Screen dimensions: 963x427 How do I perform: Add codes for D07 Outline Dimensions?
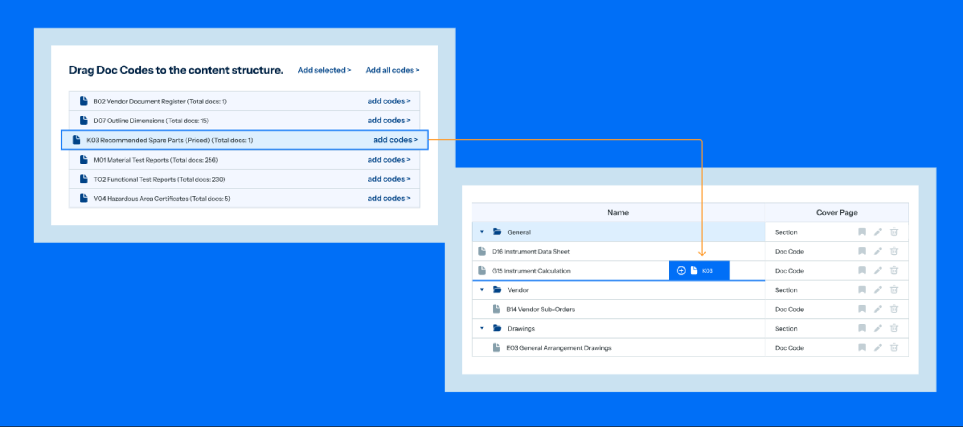[x=389, y=120]
